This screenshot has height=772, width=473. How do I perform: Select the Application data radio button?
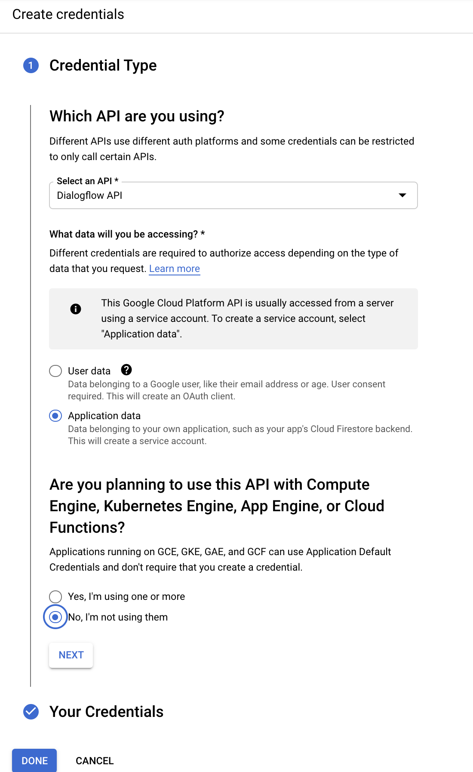55,416
